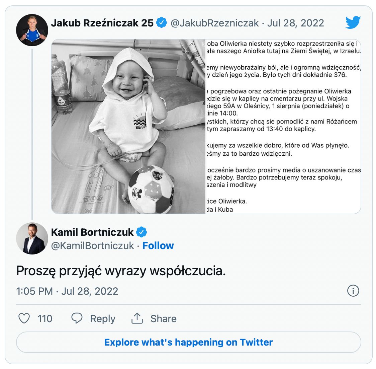
Task: Click Kamil Bortniczuk's verified badge
Action: 142,232
